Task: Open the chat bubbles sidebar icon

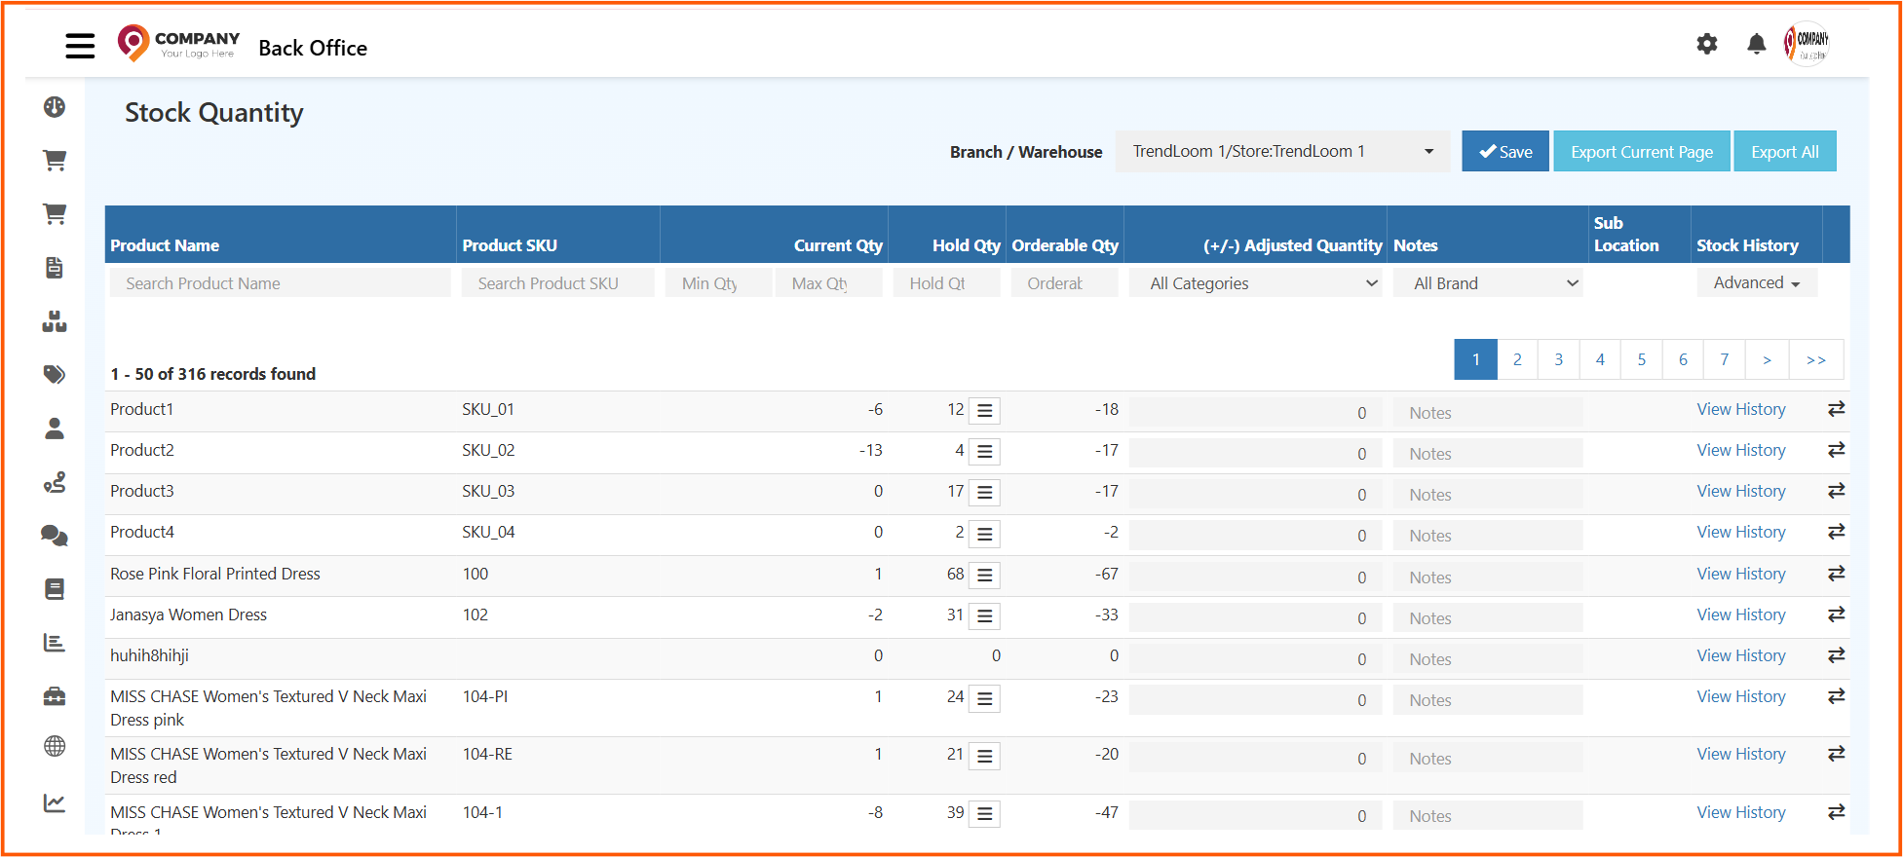Action: click(x=55, y=536)
